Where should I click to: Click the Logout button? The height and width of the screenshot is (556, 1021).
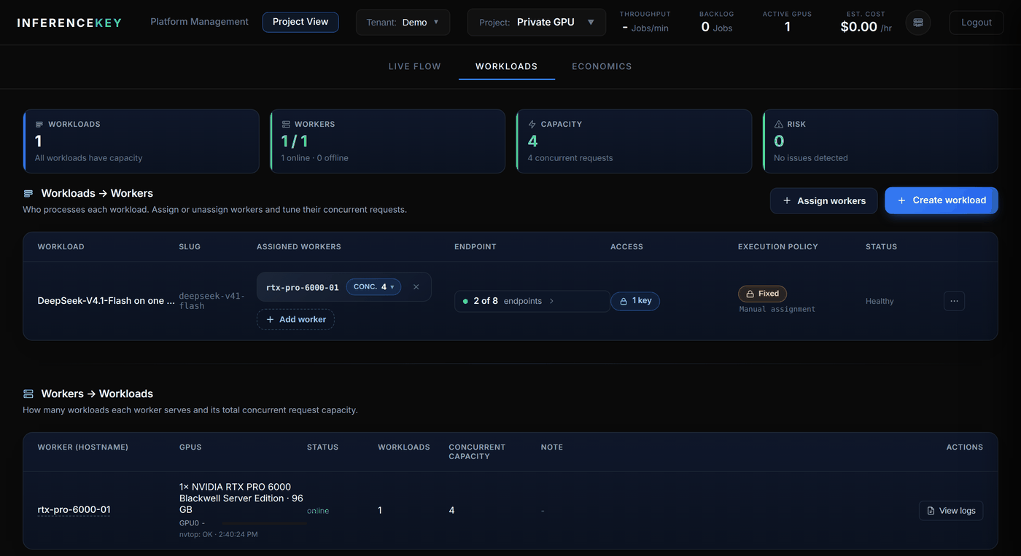pos(976,23)
